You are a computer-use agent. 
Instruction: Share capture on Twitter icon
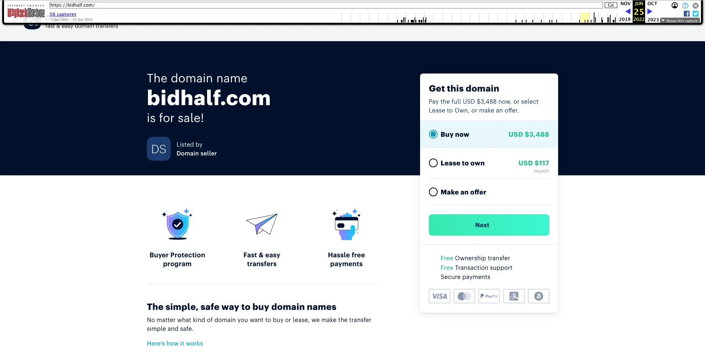pos(695,14)
